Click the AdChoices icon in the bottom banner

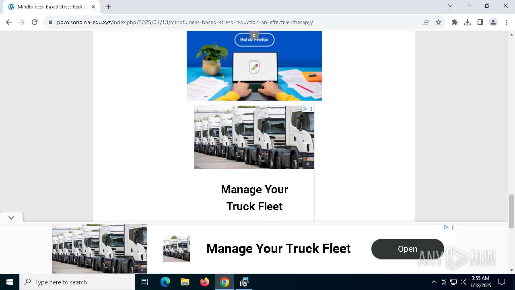(x=446, y=227)
